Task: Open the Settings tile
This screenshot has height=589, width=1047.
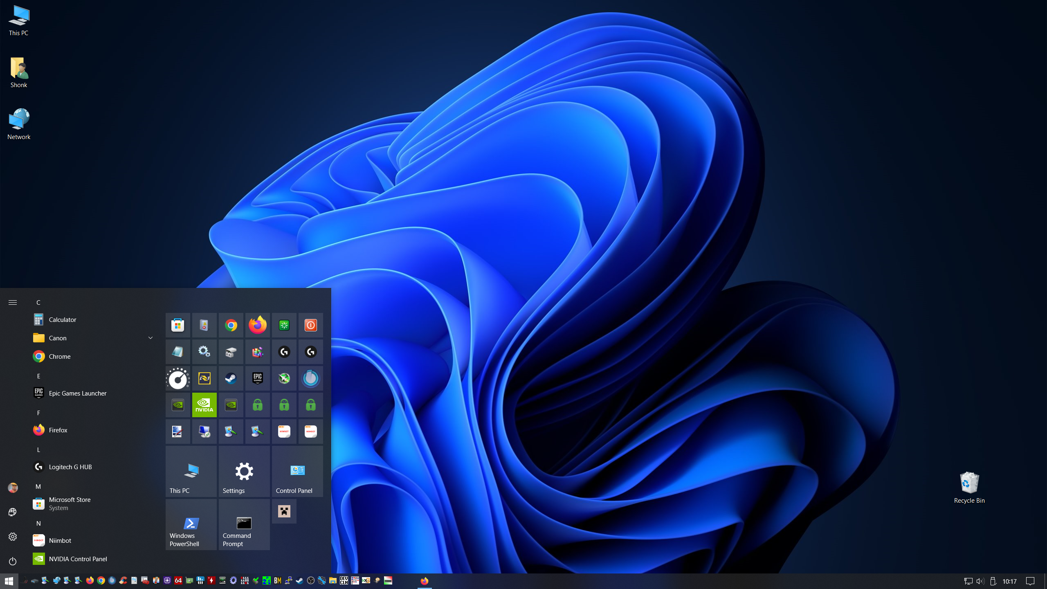Action: [244, 471]
